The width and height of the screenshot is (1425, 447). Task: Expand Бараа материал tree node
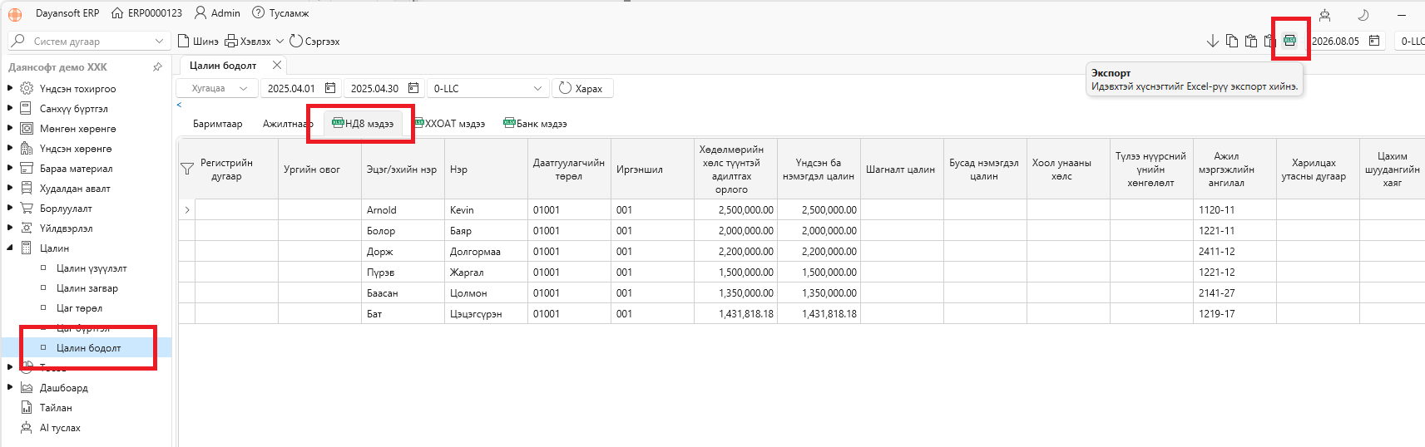(x=10, y=168)
